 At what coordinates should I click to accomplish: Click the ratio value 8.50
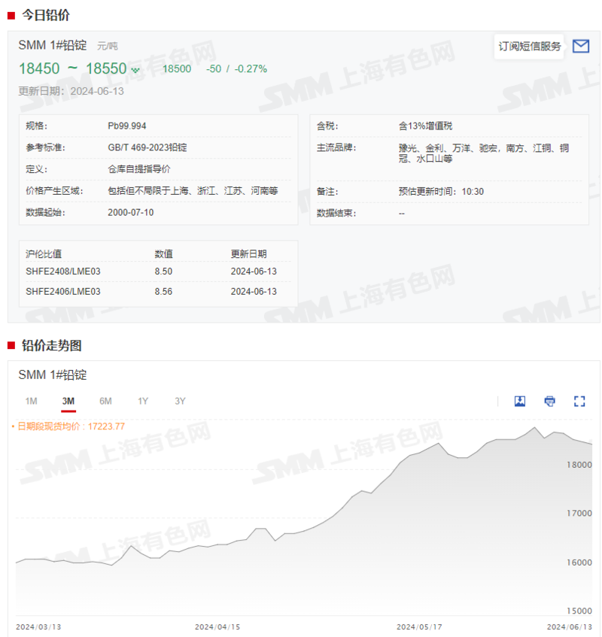[x=163, y=271]
